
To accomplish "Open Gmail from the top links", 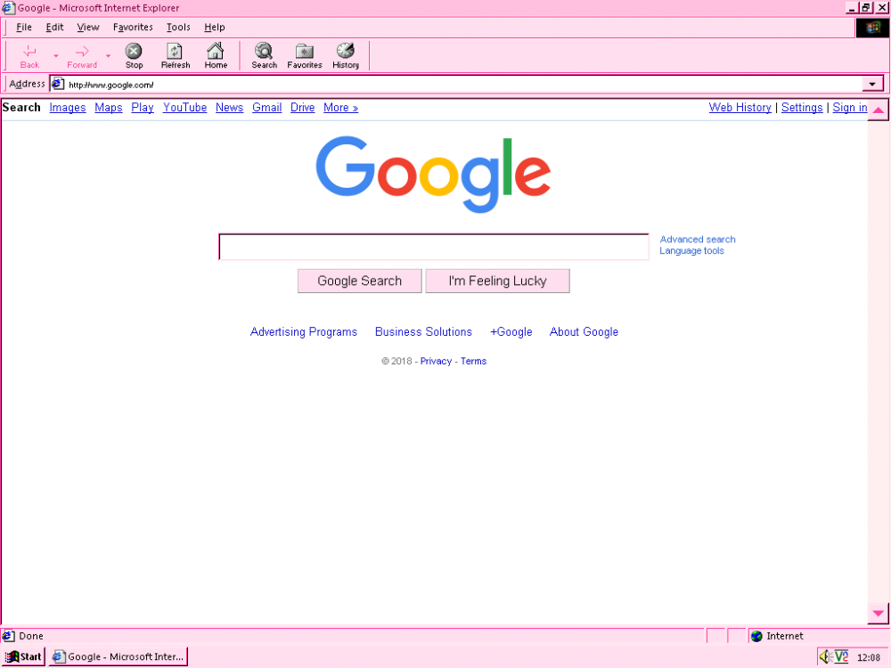I will (266, 107).
